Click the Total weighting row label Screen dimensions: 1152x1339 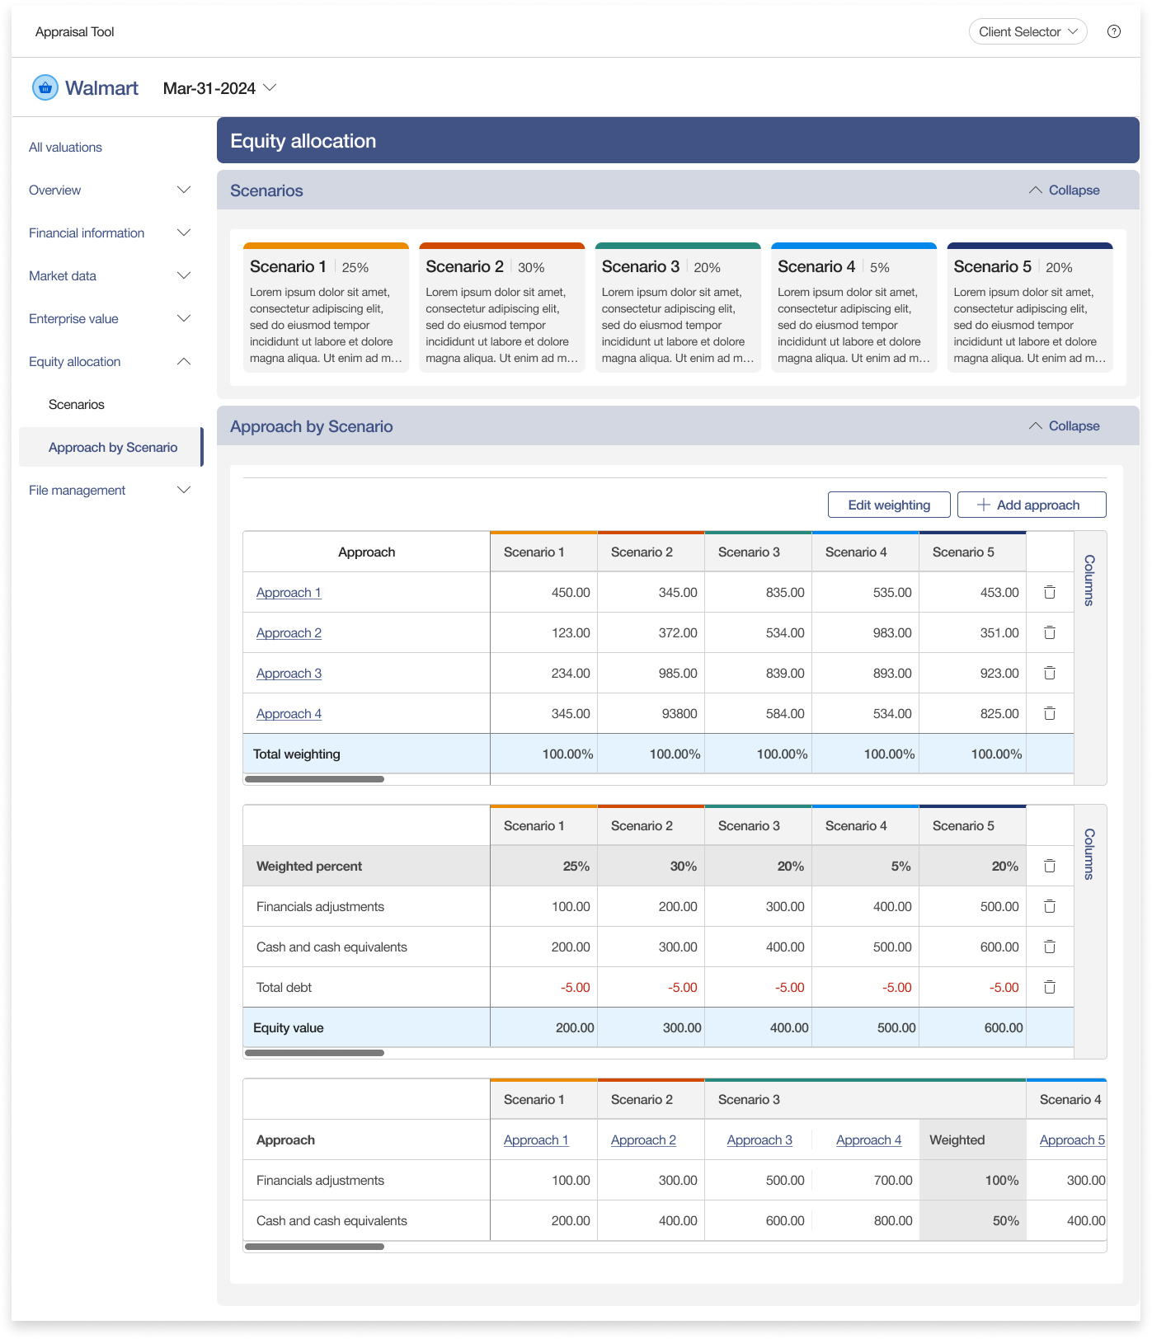(296, 754)
